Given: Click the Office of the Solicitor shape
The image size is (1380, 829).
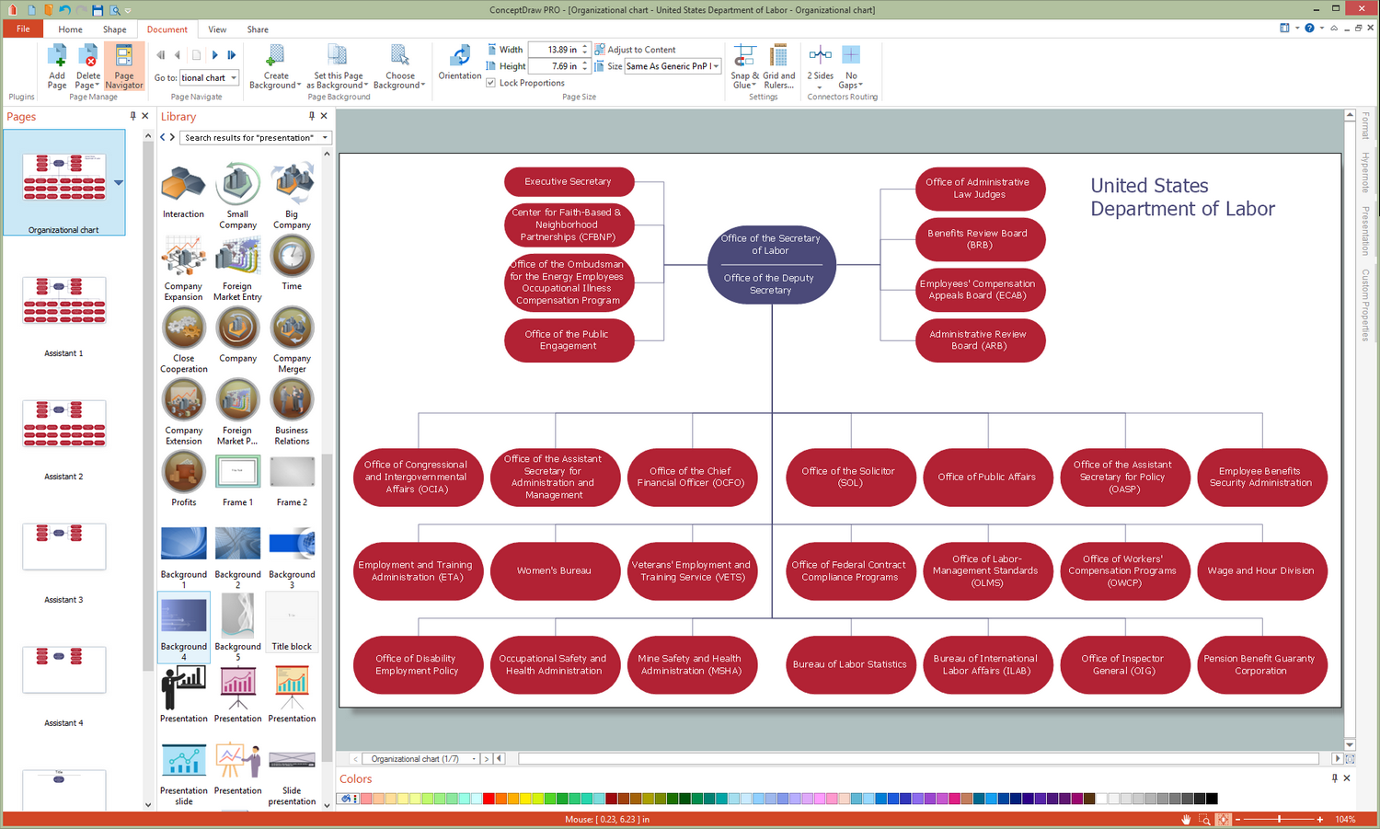Looking at the screenshot, I should pyautogui.click(x=849, y=477).
